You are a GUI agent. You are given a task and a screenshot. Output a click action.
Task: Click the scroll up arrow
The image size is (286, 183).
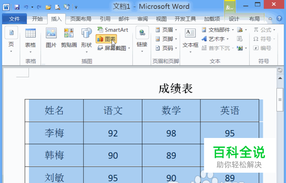coord(280,78)
